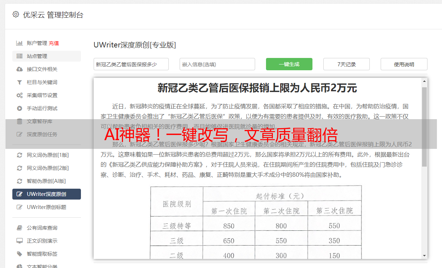Click the red 充值 recharge link
Viewport: 442px width, 268px height.
tap(54, 43)
